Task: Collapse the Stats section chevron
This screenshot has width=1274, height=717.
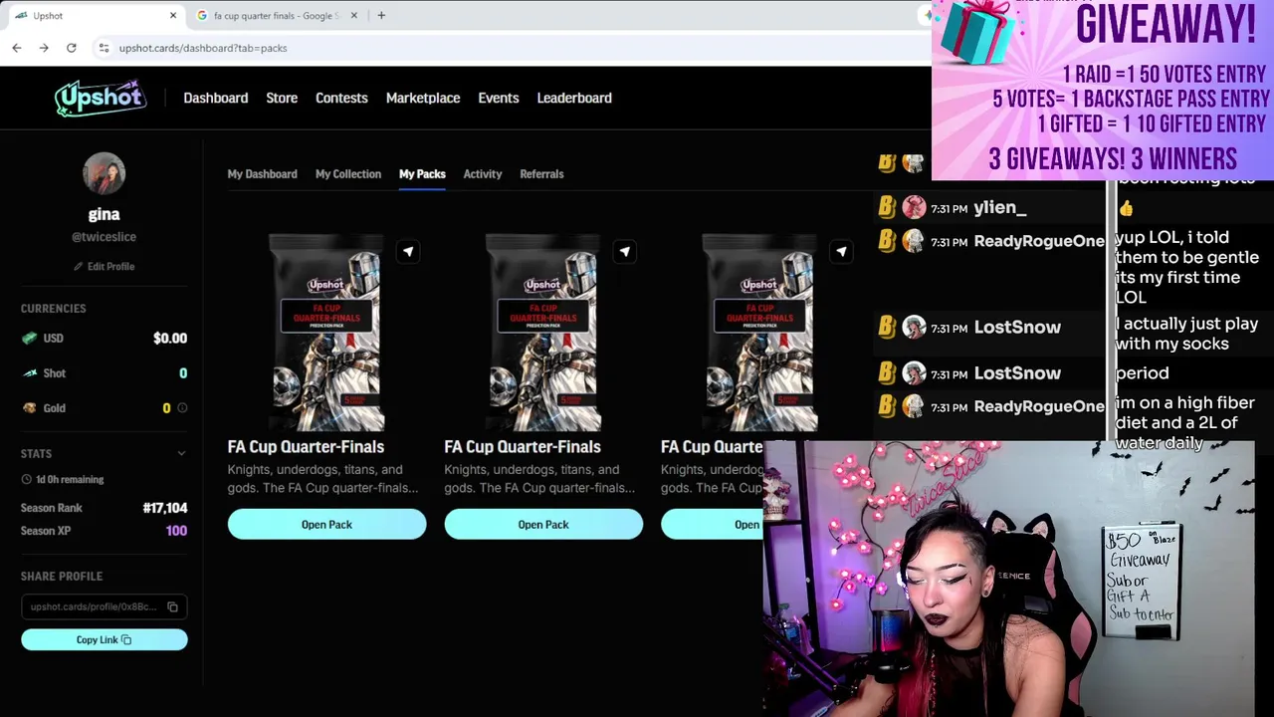Action: 181,453
